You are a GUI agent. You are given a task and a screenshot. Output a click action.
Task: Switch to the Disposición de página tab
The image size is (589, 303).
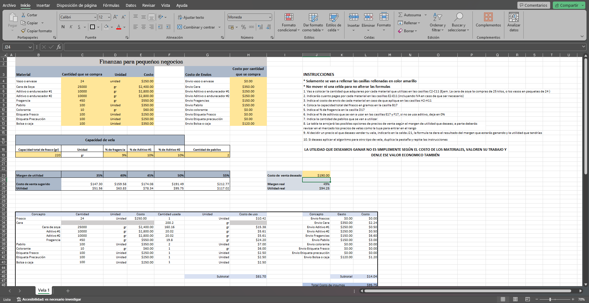(x=77, y=5)
